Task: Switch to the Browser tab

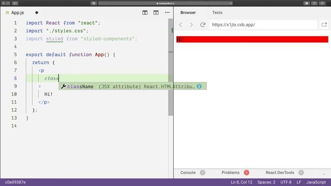Action: pos(188,12)
